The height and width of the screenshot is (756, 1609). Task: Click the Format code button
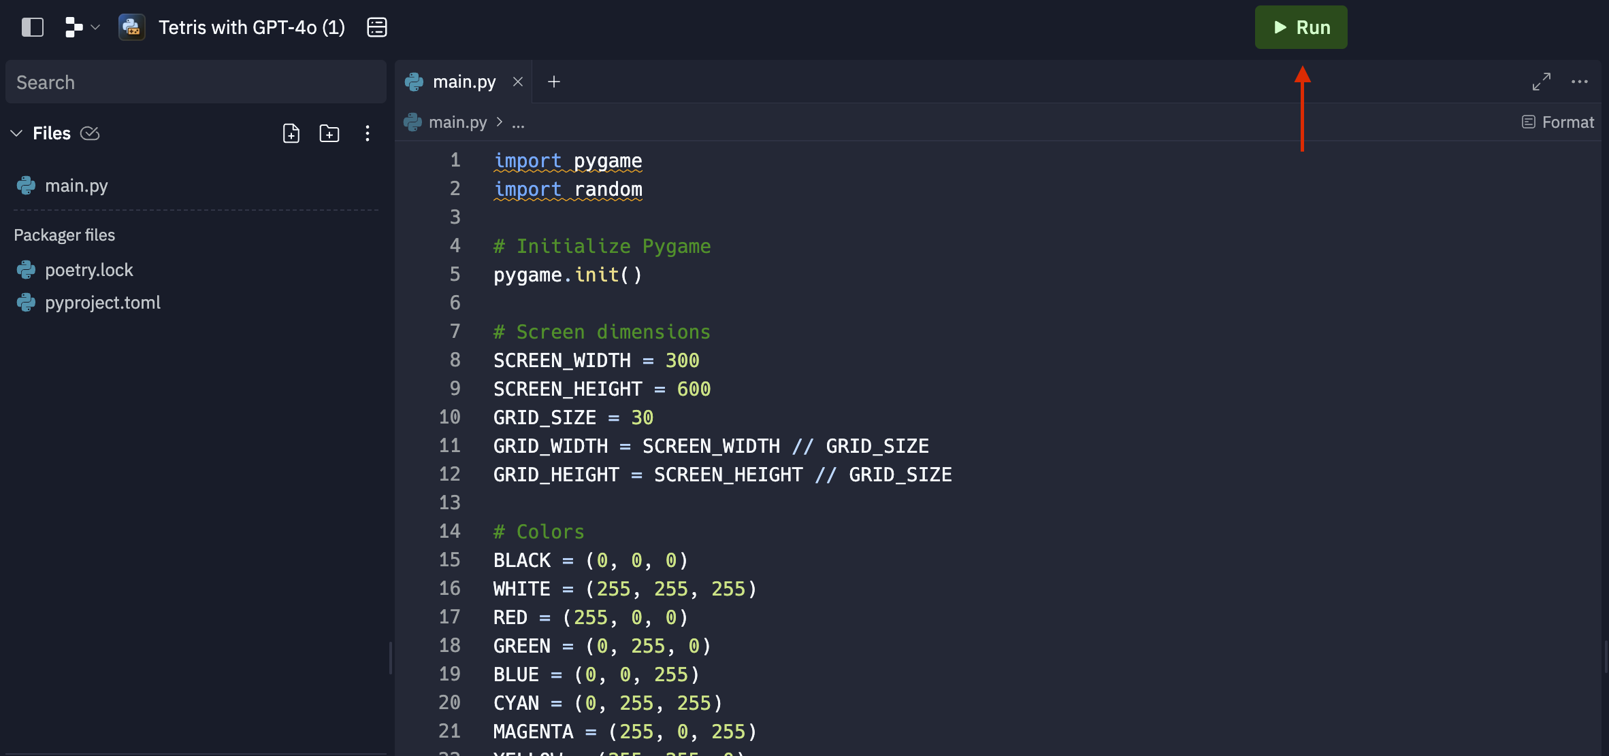1558,122
